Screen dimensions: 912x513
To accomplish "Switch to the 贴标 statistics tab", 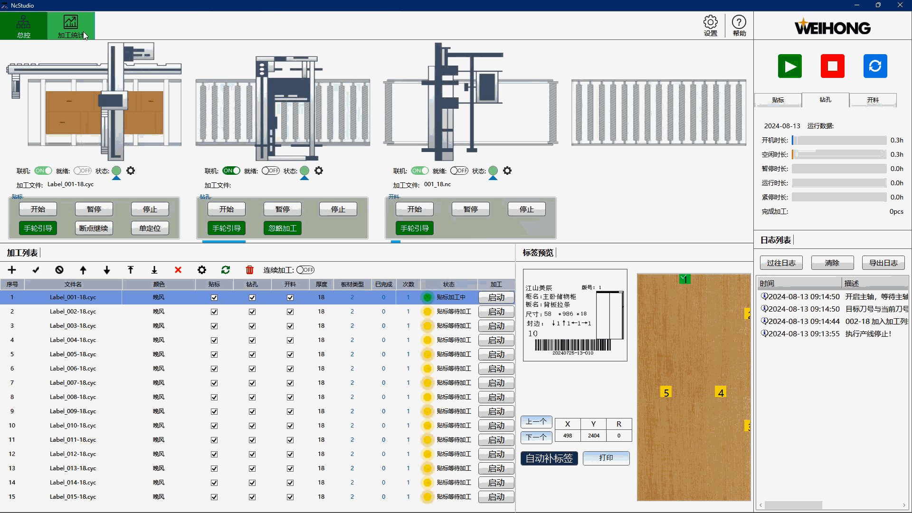I will point(778,100).
